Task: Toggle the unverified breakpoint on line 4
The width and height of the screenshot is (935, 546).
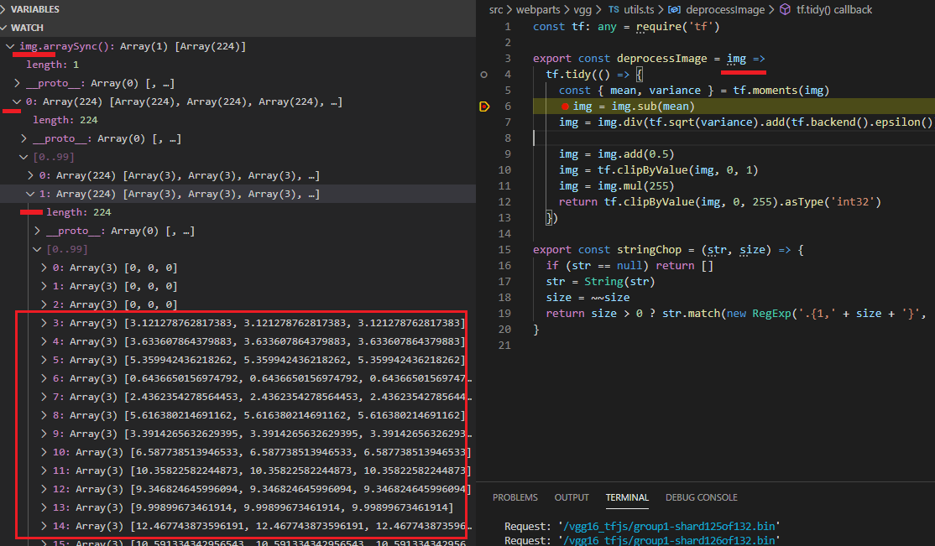Action: pyautogui.click(x=483, y=75)
